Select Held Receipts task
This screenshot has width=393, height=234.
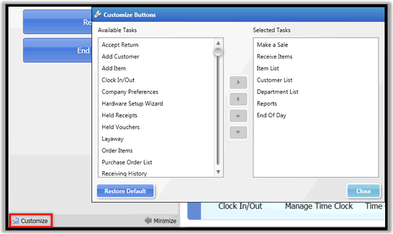tap(119, 115)
